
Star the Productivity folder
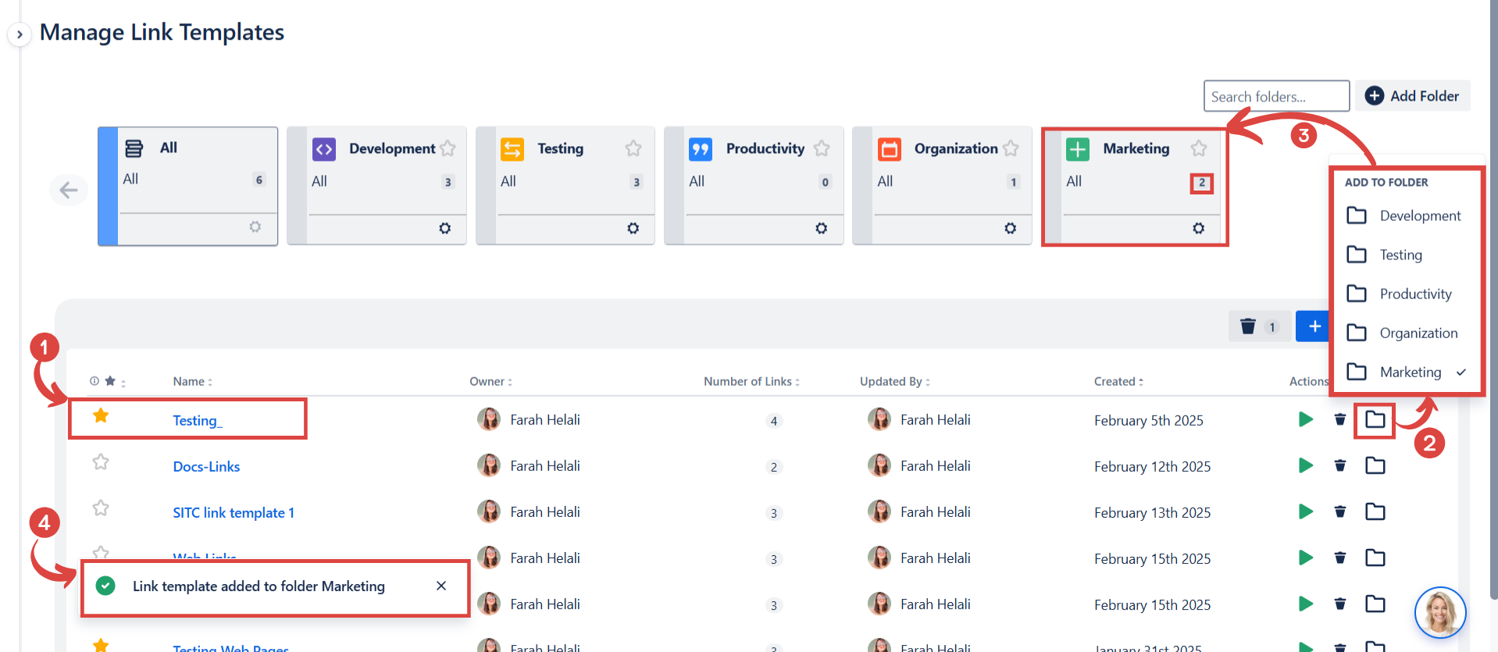822,148
